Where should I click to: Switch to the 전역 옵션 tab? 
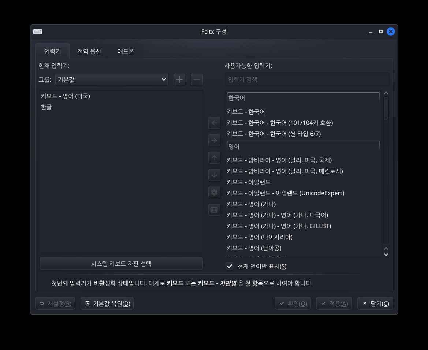pyautogui.click(x=89, y=51)
